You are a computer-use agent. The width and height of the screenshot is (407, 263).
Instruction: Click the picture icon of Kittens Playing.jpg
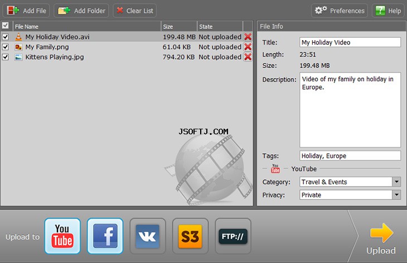[18, 57]
